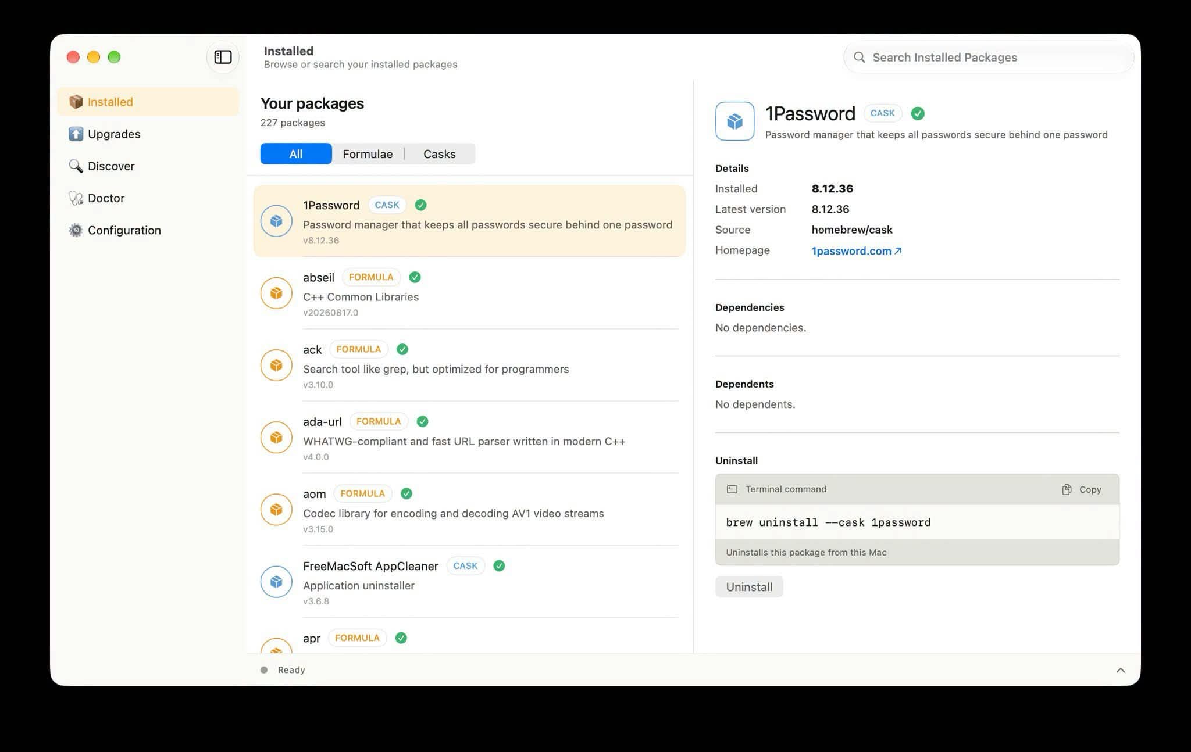
Task: Filter list by Formulae
Action: [368, 154]
